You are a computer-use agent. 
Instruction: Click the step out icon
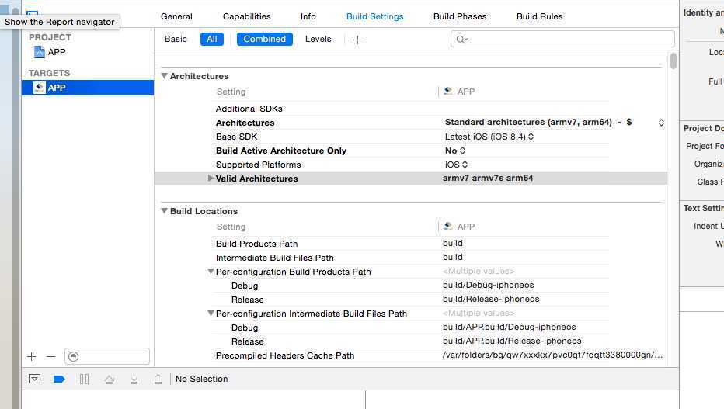click(x=158, y=379)
